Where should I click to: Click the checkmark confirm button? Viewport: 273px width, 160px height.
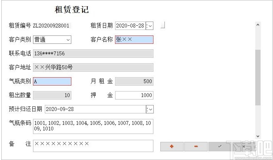pos(220,146)
